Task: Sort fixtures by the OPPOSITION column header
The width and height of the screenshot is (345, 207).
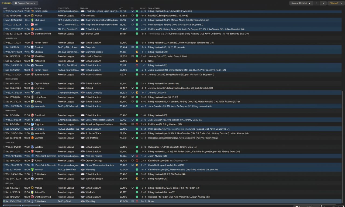Action: (x=36, y=8)
